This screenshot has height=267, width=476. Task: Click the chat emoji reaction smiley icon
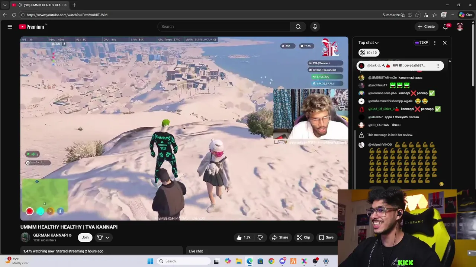(441, 184)
